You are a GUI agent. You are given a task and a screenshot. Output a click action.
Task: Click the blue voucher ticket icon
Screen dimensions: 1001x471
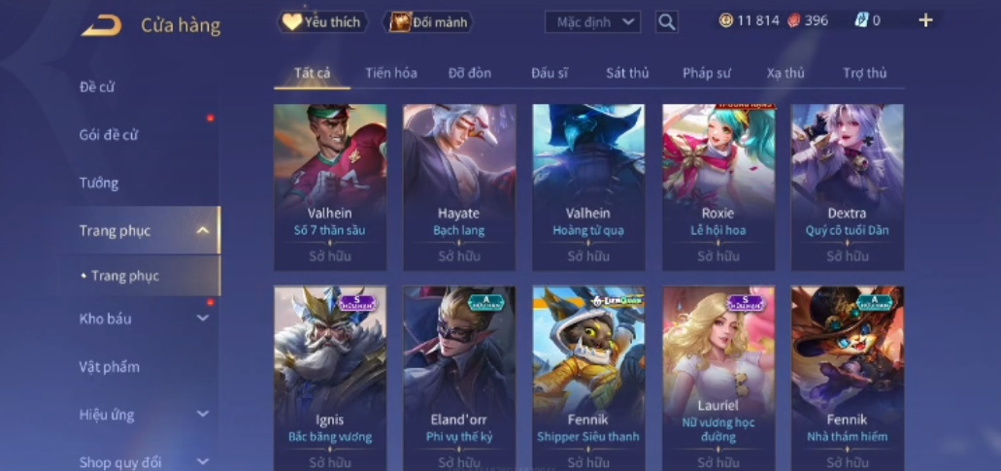click(x=861, y=20)
